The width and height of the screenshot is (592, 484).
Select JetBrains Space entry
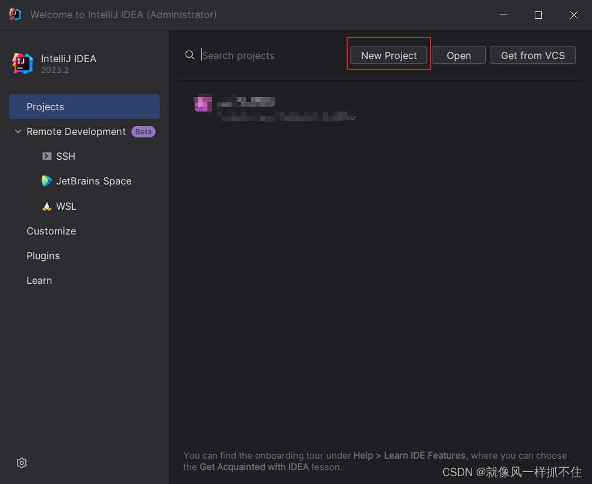[x=93, y=181]
